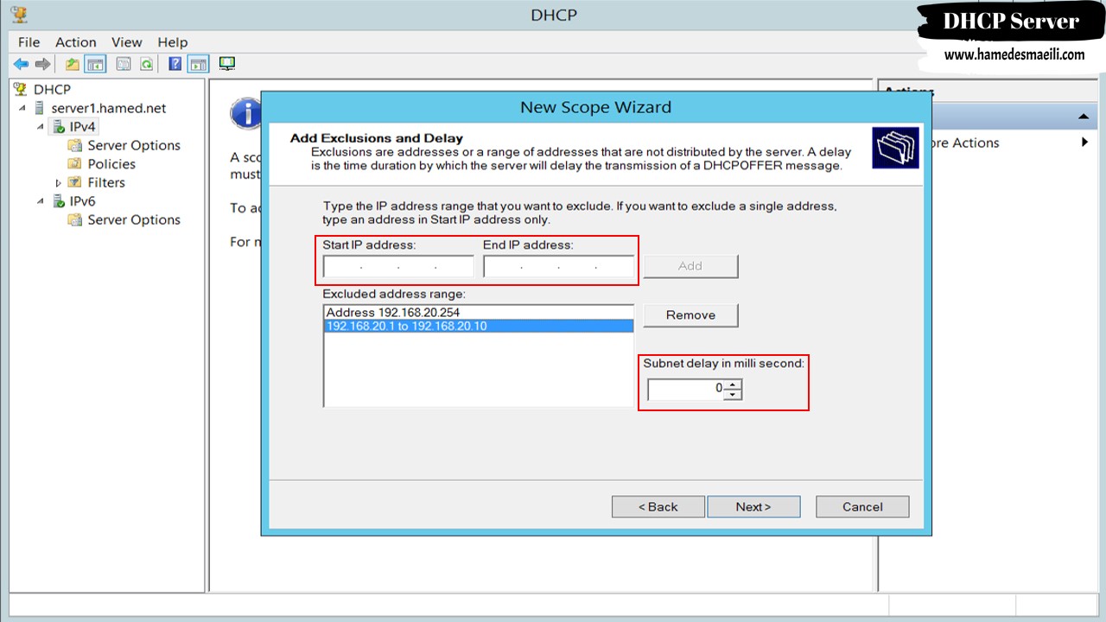Cancel the New Scope Wizard
This screenshot has width=1106, height=622.
coord(862,507)
